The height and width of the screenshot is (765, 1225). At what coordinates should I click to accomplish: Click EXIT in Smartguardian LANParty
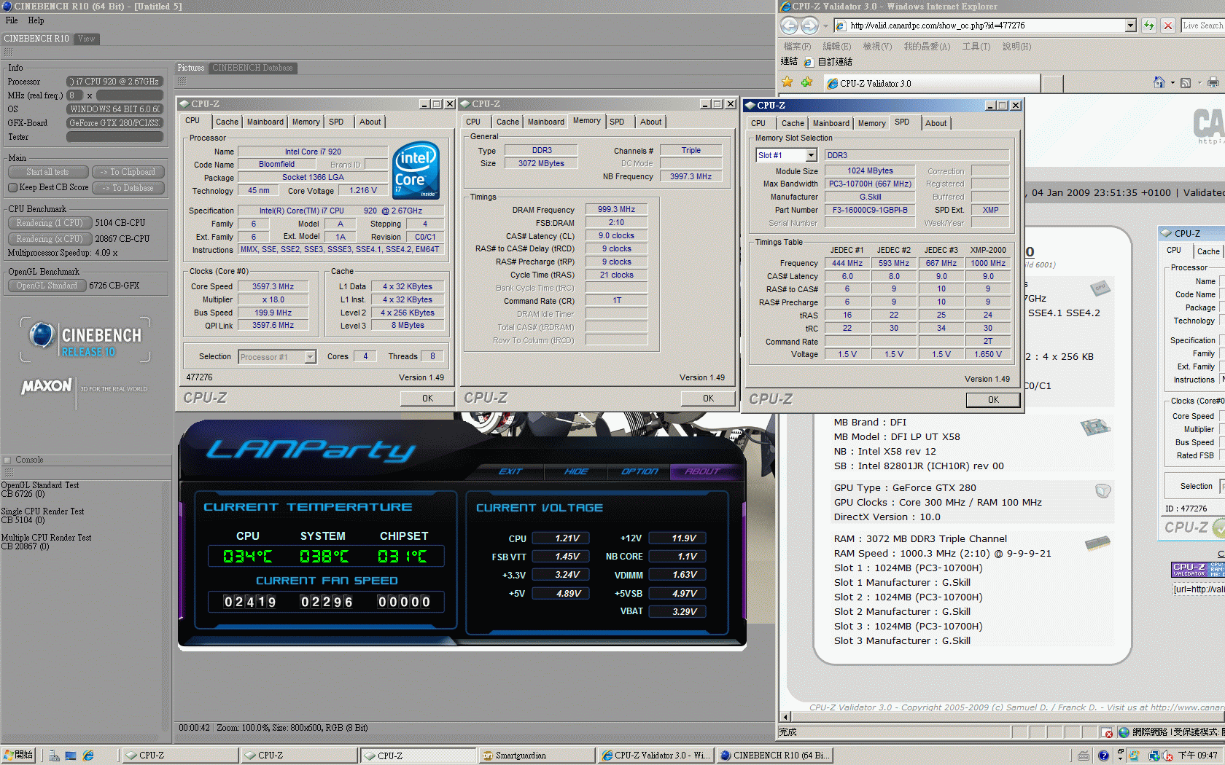pos(510,471)
